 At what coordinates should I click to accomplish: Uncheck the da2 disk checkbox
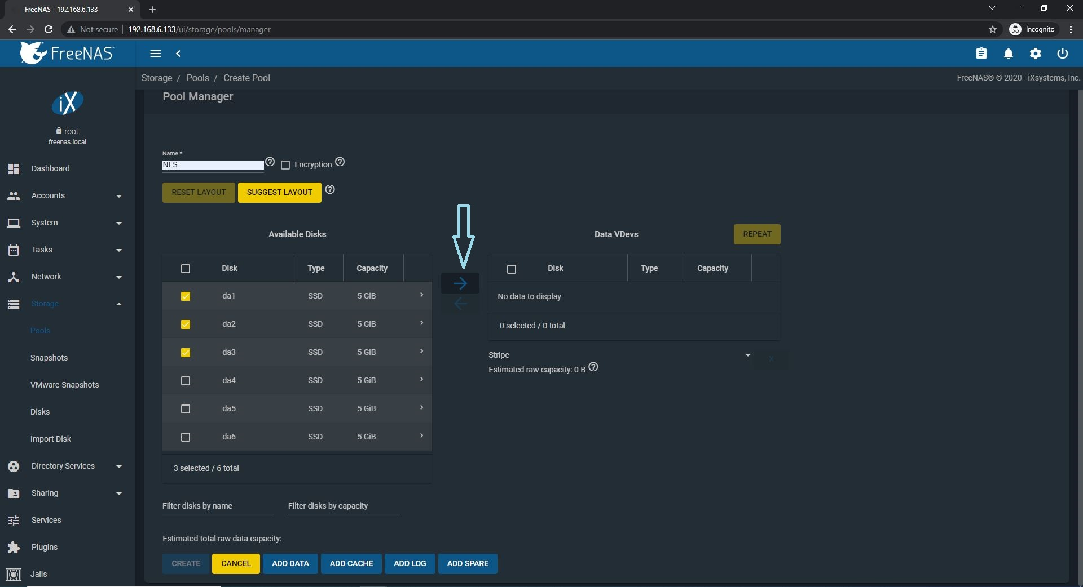(186, 324)
